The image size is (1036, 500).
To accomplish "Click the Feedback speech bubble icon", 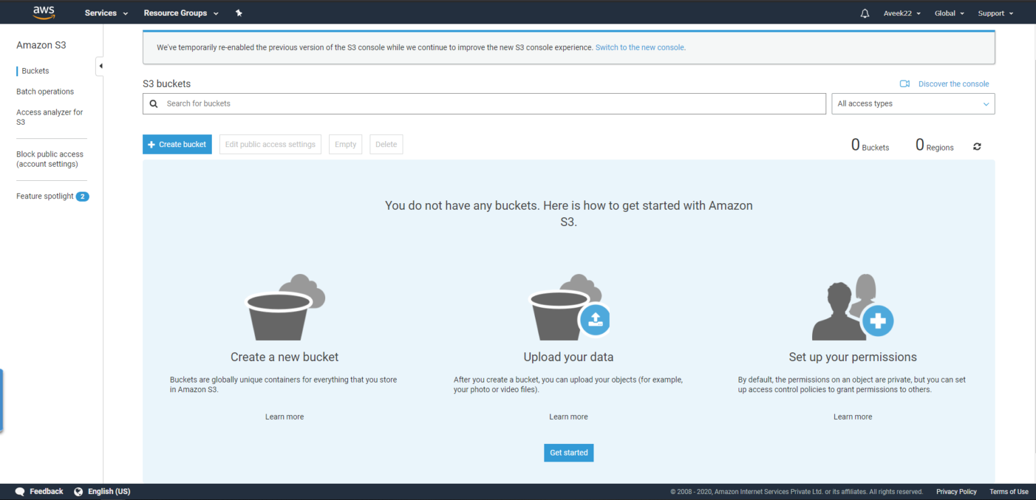I will pyautogui.click(x=20, y=491).
